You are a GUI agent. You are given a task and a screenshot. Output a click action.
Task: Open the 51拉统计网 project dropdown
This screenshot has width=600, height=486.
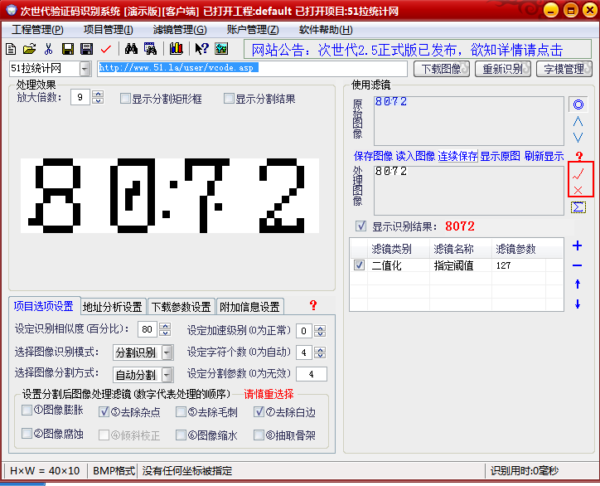click(x=85, y=69)
